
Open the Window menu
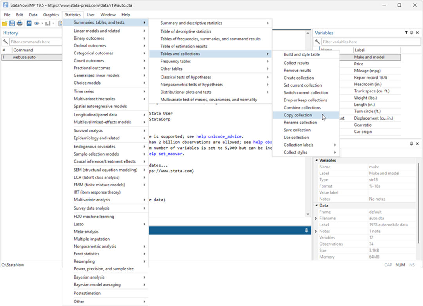[108, 15]
